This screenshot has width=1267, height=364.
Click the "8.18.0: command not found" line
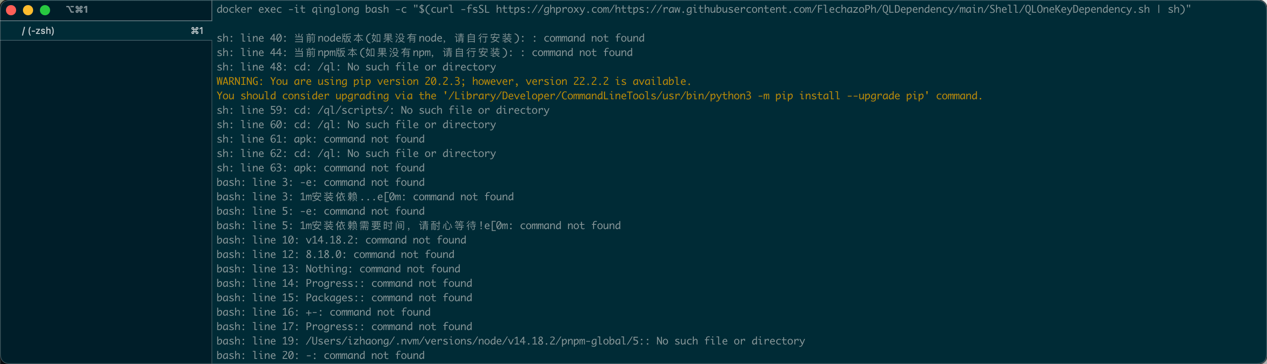tap(380, 255)
